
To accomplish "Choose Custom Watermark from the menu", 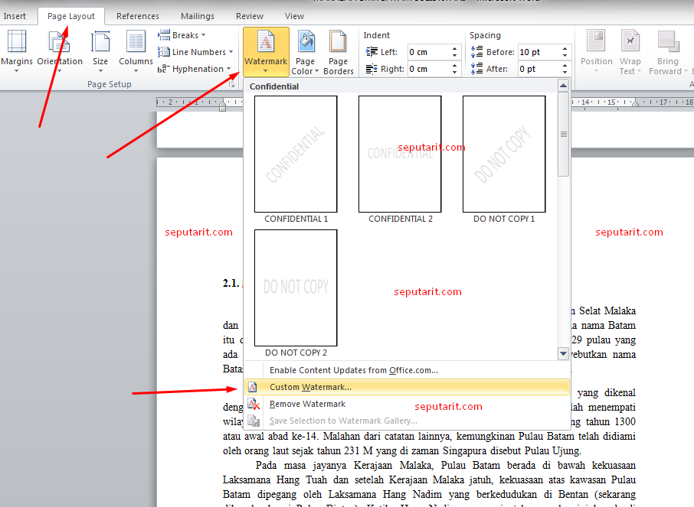I will pos(310,387).
